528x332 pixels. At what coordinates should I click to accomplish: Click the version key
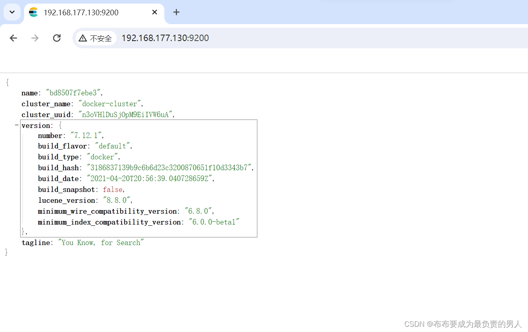(x=36, y=126)
